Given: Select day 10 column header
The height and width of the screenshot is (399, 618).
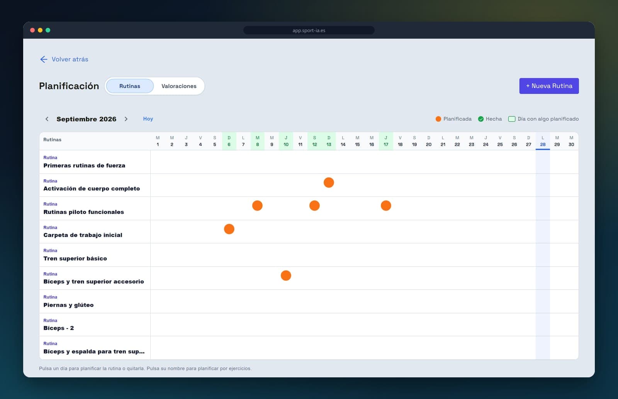Looking at the screenshot, I should 286,141.
